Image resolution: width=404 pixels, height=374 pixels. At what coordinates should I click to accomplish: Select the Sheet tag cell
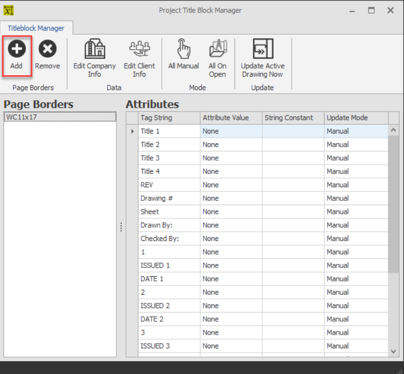point(169,212)
